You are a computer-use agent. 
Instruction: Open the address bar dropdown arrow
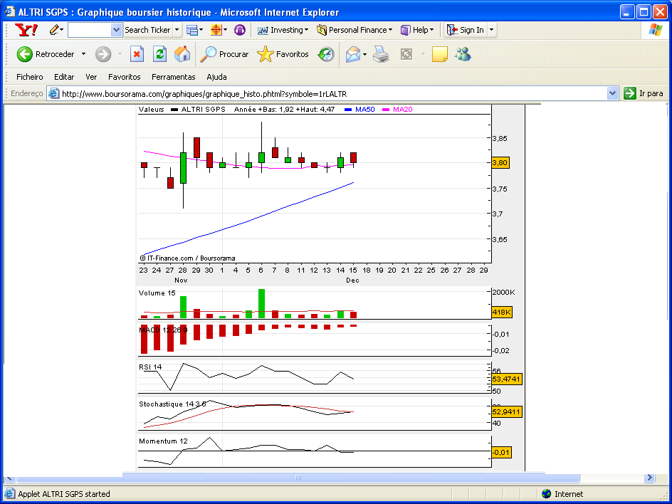coord(612,93)
